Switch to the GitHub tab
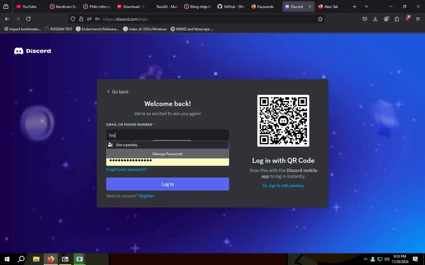 pos(231,6)
